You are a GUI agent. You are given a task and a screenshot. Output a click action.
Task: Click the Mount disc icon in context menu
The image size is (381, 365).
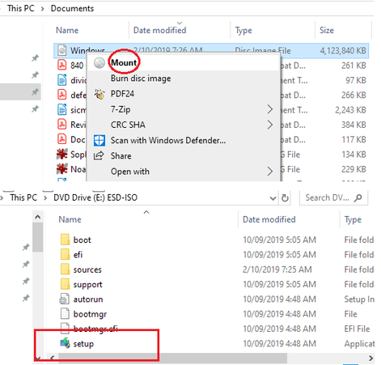point(99,63)
